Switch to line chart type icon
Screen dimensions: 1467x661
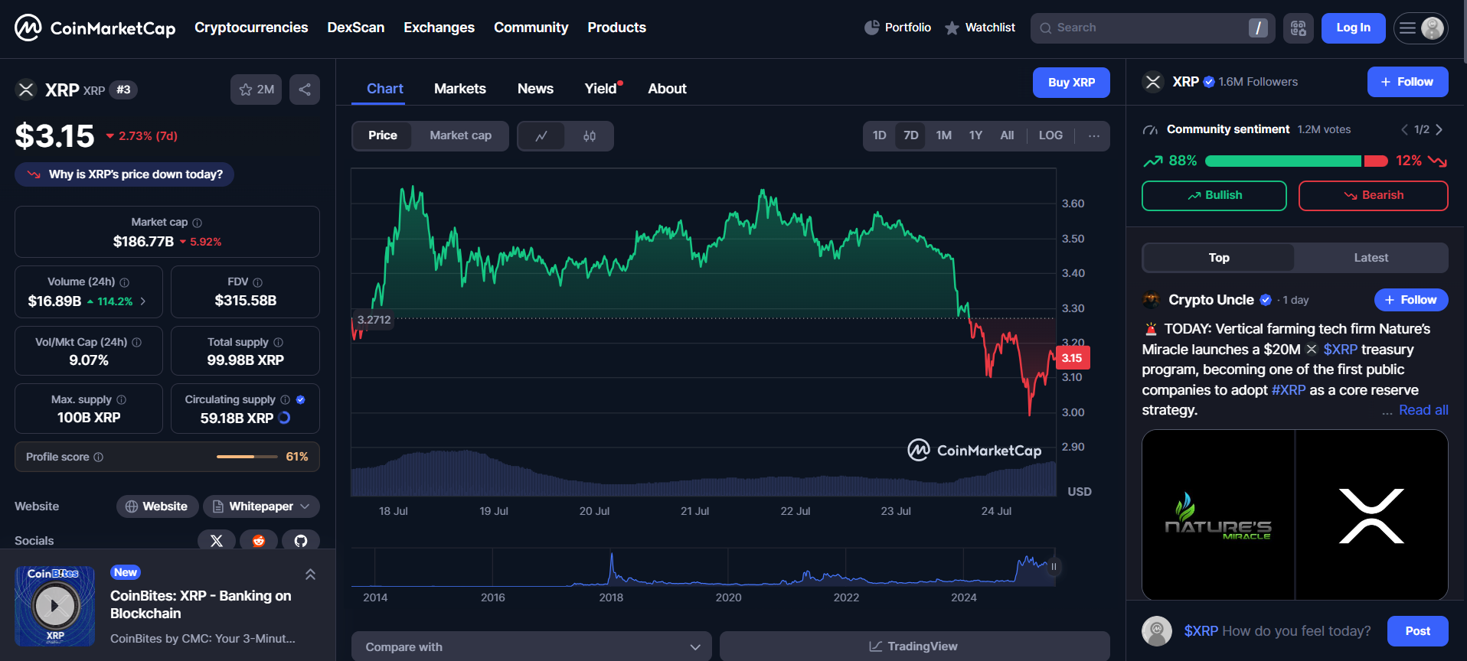tap(541, 136)
